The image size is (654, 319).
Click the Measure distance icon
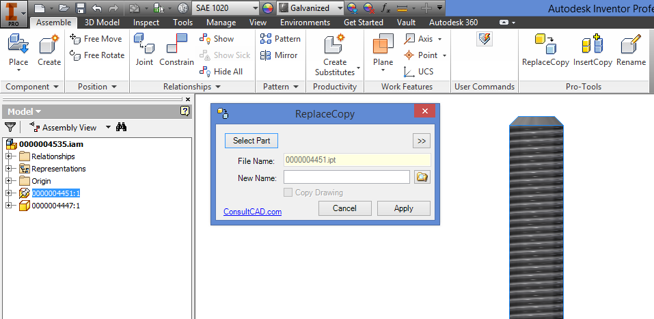click(402, 8)
